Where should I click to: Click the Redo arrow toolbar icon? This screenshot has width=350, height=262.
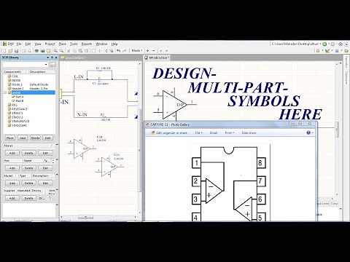click(125, 51)
